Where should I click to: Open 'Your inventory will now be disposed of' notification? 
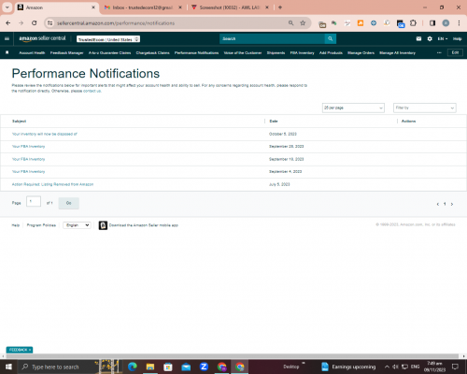pos(45,134)
